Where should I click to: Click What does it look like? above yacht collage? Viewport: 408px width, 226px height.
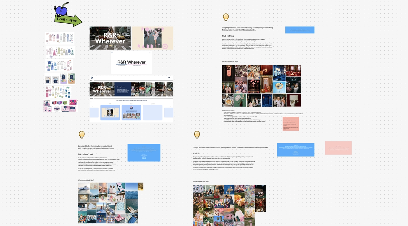(x=86, y=180)
